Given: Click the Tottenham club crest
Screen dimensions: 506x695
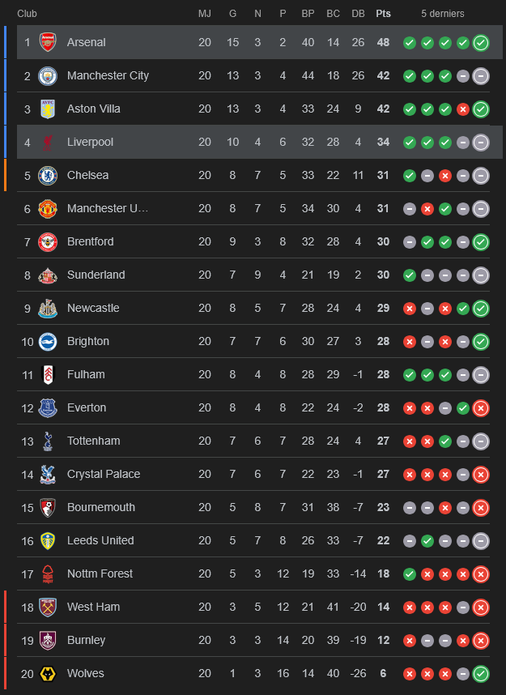Looking at the screenshot, I should click(x=48, y=441).
